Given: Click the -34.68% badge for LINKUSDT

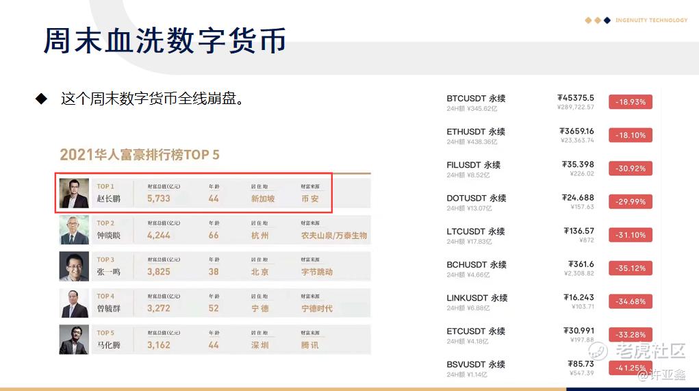Looking at the screenshot, I should pyautogui.click(x=631, y=301).
